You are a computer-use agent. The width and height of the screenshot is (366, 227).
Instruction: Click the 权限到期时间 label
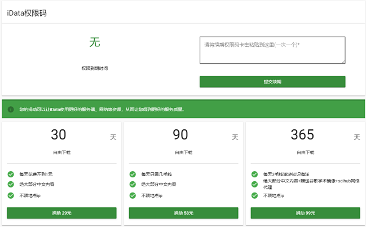[x=95, y=68]
